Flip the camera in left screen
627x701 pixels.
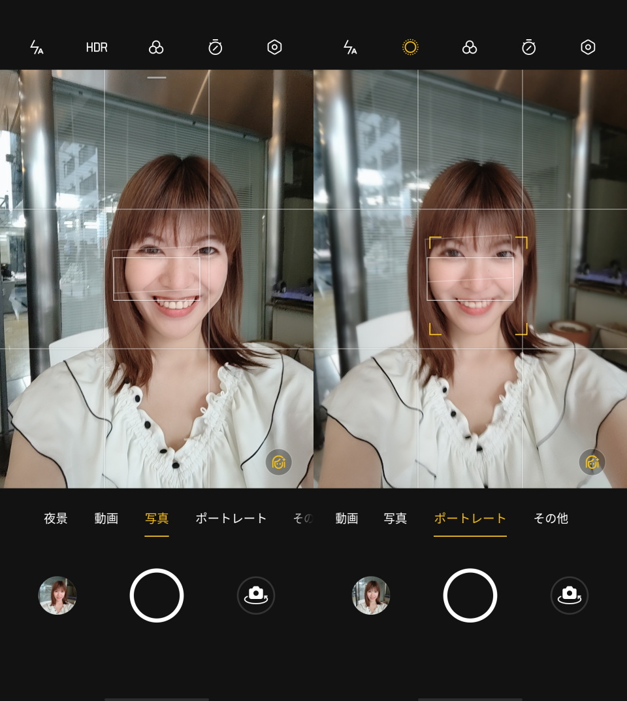(256, 596)
